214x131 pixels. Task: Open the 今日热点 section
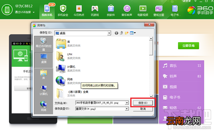[79, 11]
